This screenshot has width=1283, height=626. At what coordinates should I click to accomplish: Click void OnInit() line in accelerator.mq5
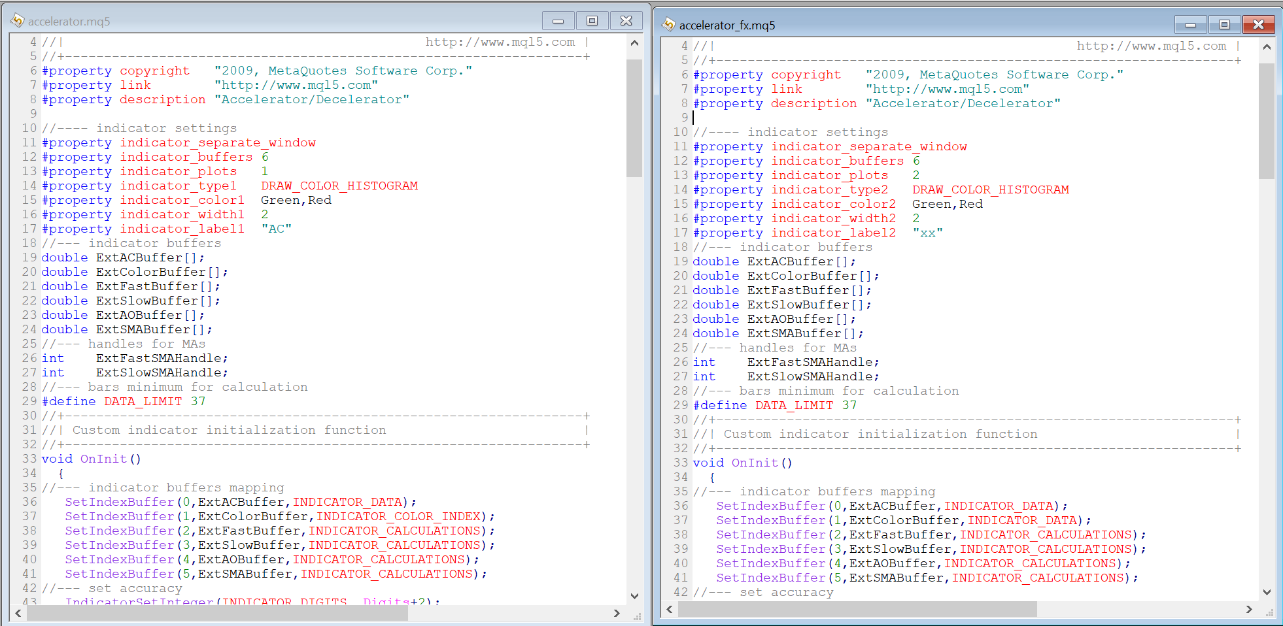pyautogui.click(x=92, y=459)
